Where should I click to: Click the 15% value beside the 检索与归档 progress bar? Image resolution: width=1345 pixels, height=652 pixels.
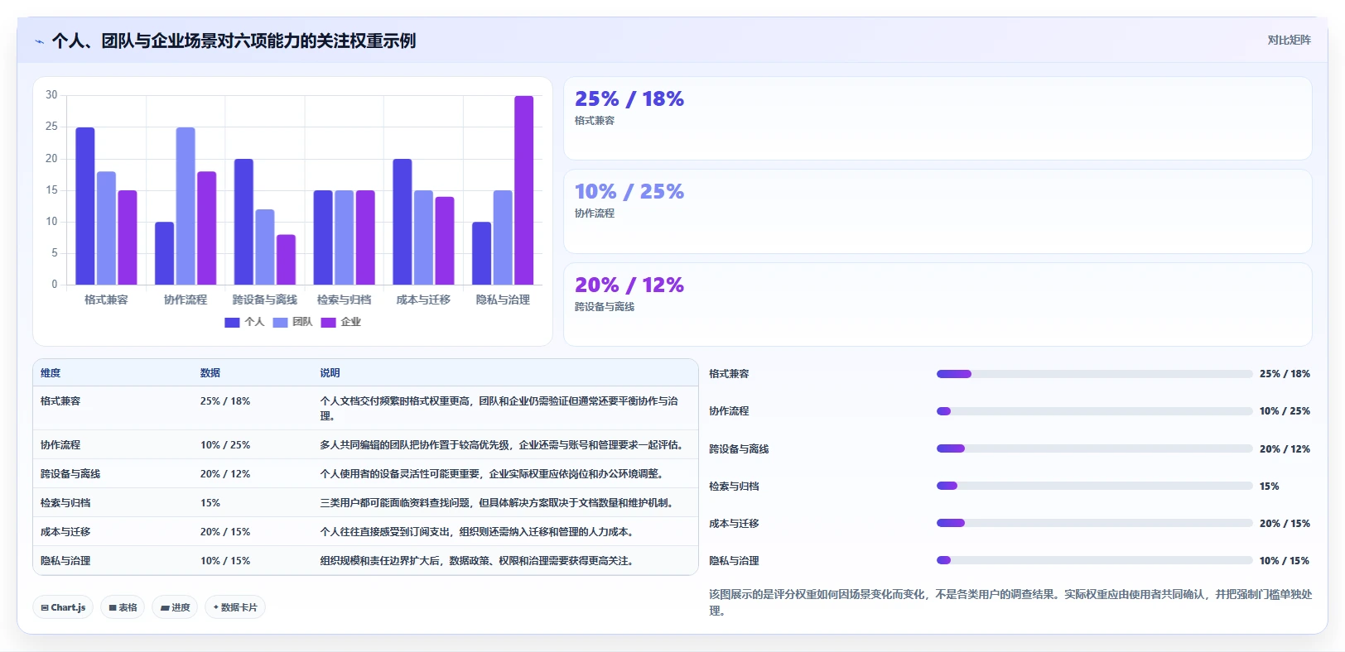tap(1269, 487)
